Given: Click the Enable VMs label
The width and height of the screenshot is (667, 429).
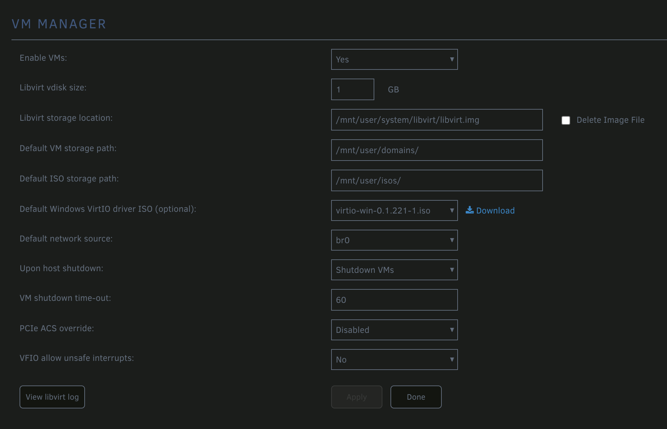Looking at the screenshot, I should tap(43, 58).
